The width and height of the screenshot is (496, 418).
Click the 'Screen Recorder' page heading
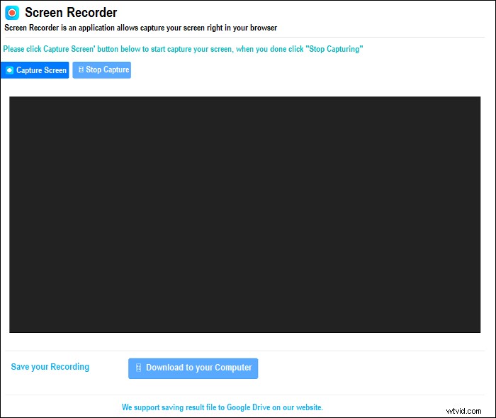tap(71, 13)
